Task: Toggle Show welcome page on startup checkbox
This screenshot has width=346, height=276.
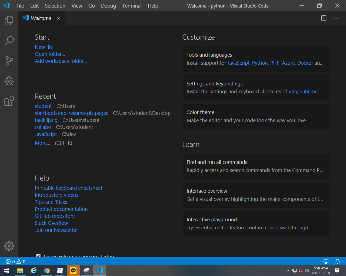Action: tap(38, 256)
